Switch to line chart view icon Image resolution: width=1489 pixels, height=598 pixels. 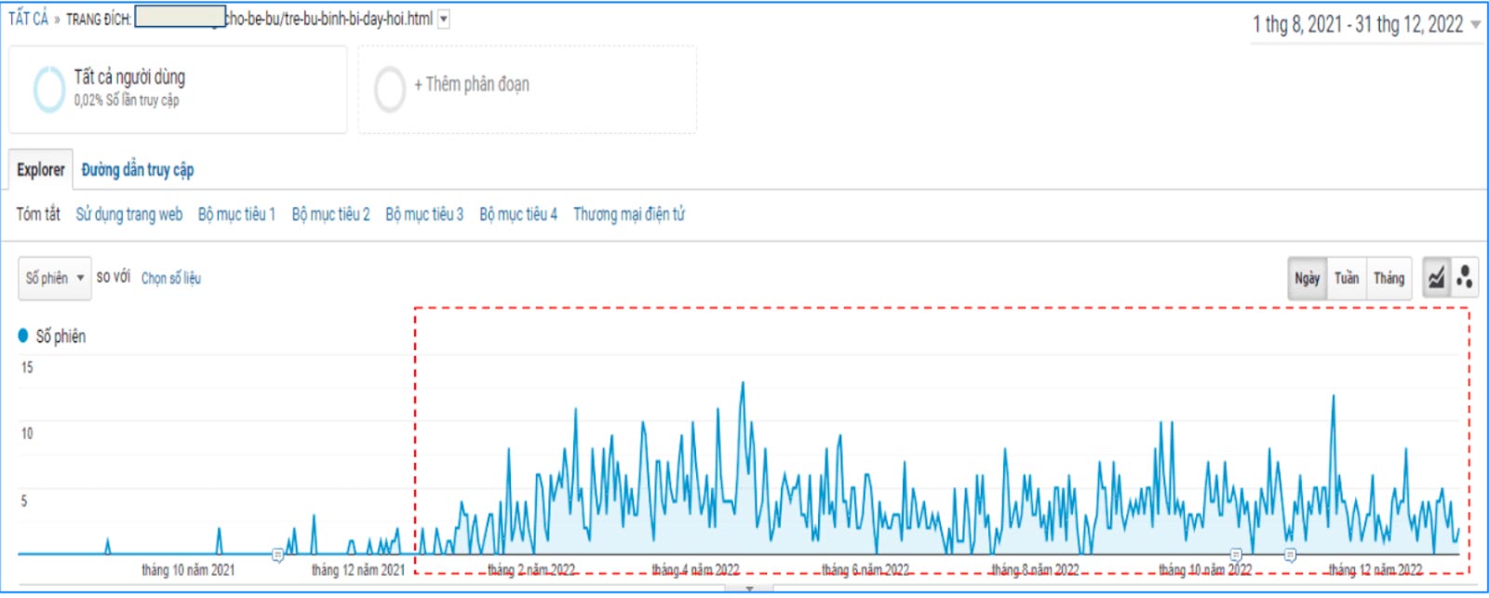click(x=1438, y=277)
